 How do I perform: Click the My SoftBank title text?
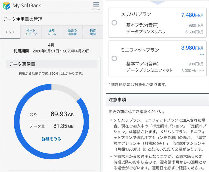[x=27, y=6]
